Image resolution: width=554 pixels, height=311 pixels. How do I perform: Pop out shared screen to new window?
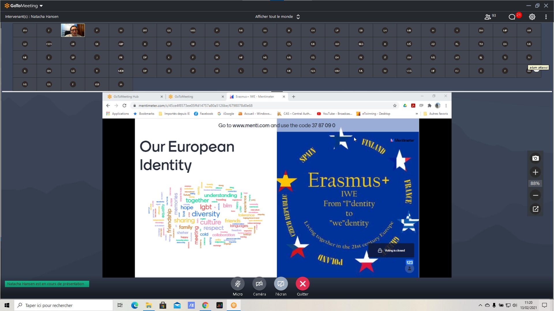coord(535,209)
